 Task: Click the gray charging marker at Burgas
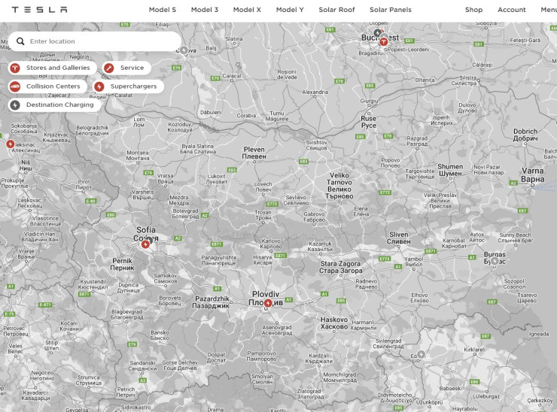(495, 260)
